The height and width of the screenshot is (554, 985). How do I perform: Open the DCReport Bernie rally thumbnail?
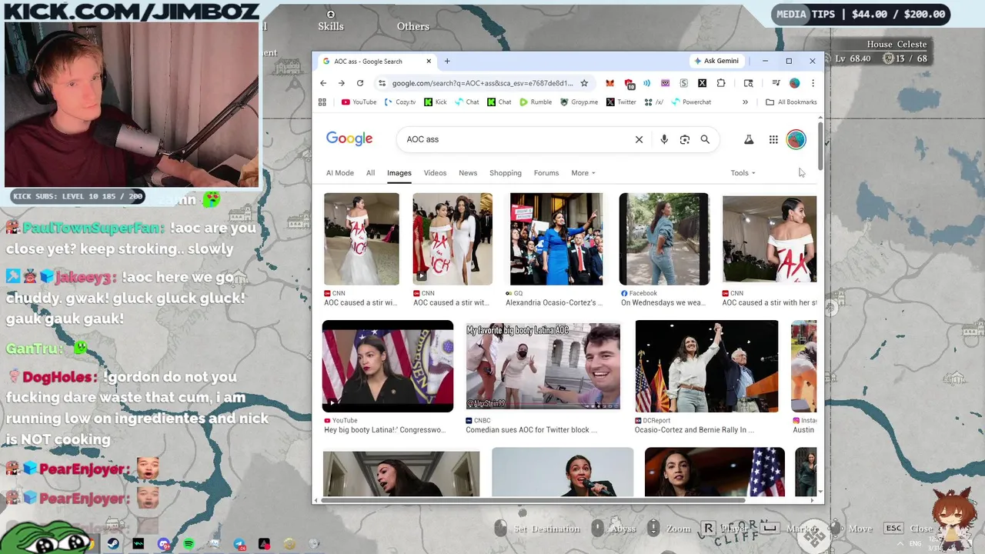pyautogui.click(x=706, y=366)
